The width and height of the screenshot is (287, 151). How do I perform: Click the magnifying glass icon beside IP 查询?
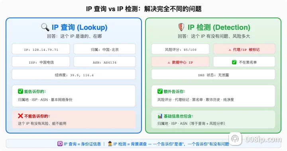coord(45,27)
